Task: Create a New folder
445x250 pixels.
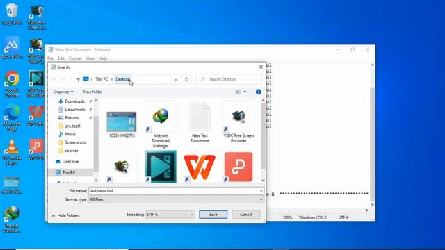Action: pyautogui.click(x=92, y=92)
